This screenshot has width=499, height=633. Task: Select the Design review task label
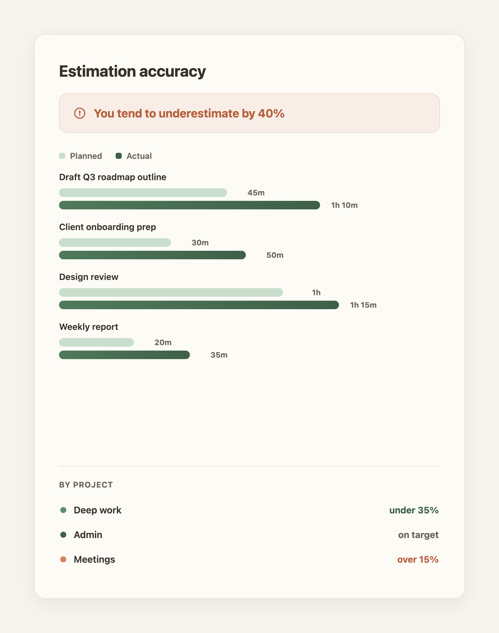(x=89, y=277)
